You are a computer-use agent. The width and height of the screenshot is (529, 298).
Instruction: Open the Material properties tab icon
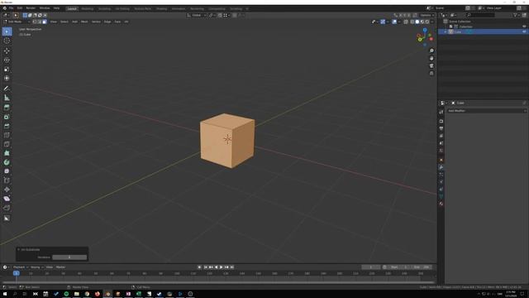pyautogui.click(x=441, y=204)
